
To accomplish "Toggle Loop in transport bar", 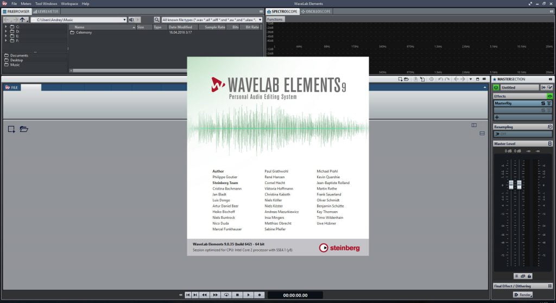I will (226, 295).
